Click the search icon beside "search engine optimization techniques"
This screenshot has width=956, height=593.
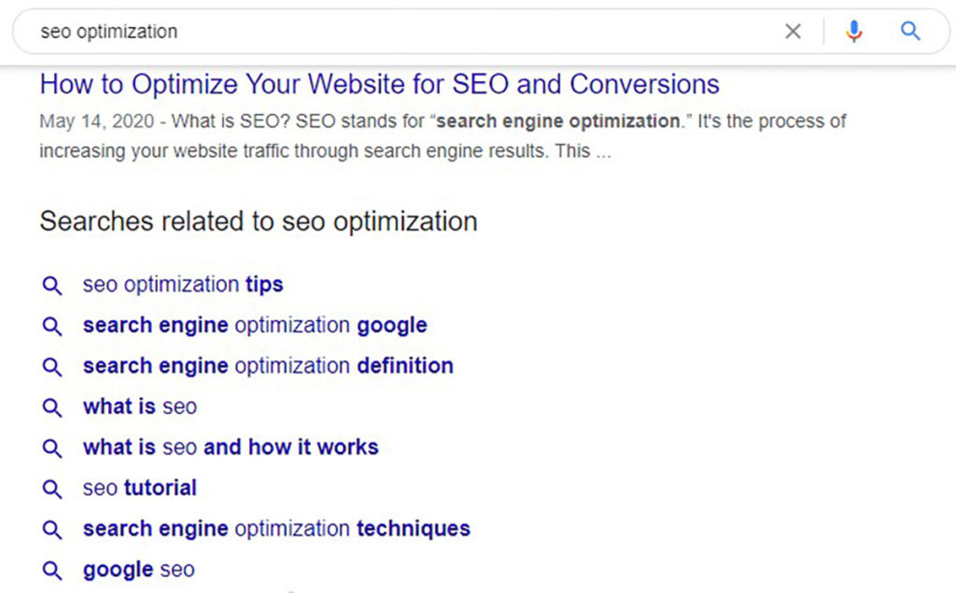point(52,529)
